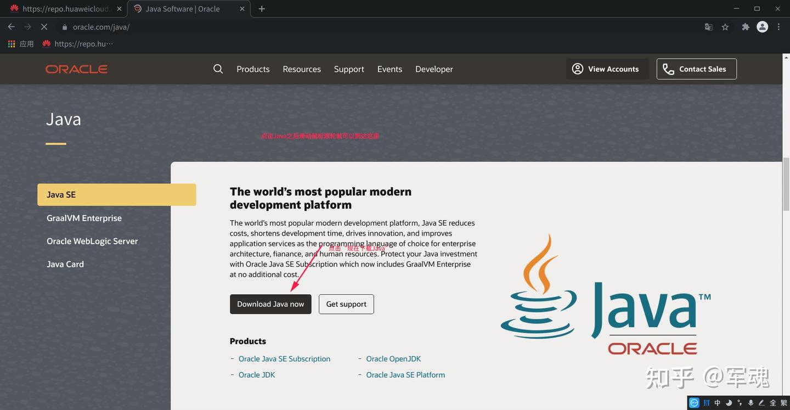Maximize the Chrome window
Image resolution: width=790 pixels, height=410 pixels.
coord(757,8)
